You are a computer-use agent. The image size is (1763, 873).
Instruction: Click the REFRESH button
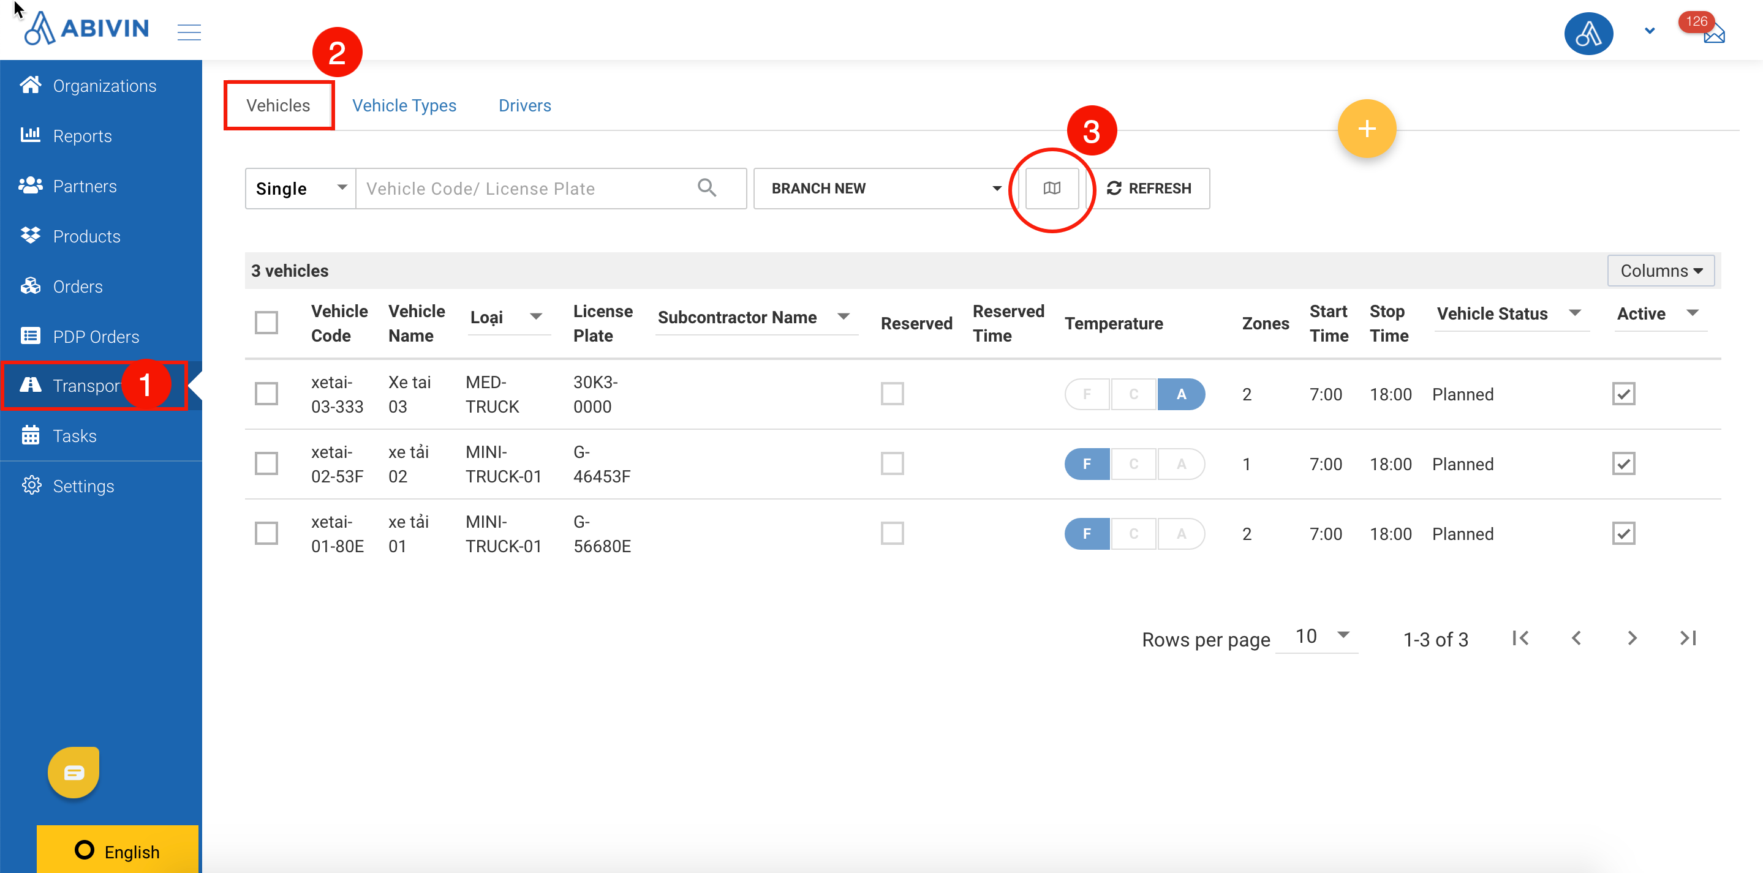click(1149, 188)
